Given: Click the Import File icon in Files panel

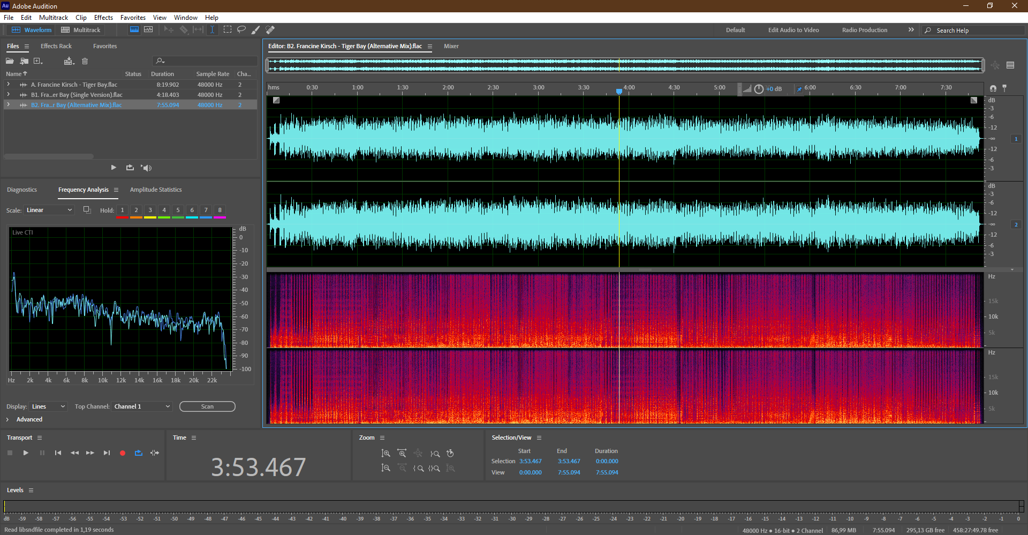Looking at the screenshot, I should point(24,61).
